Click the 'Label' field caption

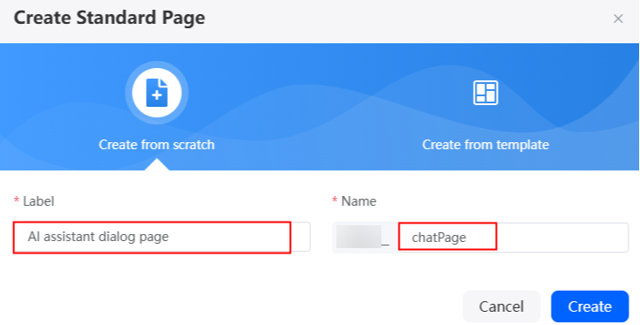pyautogui.click(x=38, y=201)
